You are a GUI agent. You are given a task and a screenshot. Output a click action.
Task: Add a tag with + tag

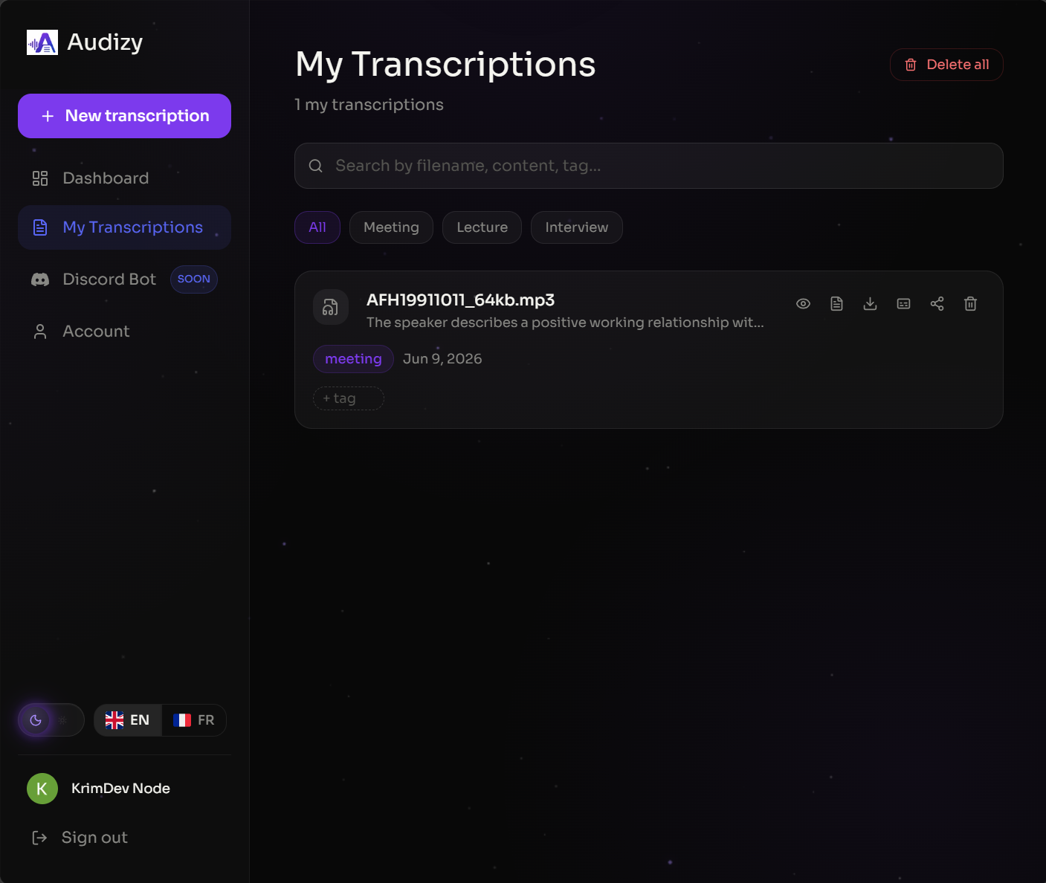point(349,398)
